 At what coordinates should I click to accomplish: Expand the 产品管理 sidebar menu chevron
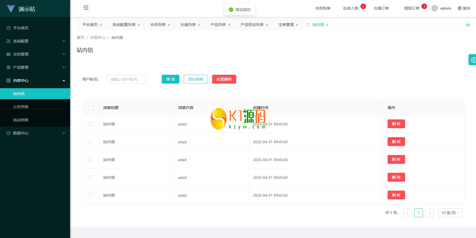[x=64, y=67]
